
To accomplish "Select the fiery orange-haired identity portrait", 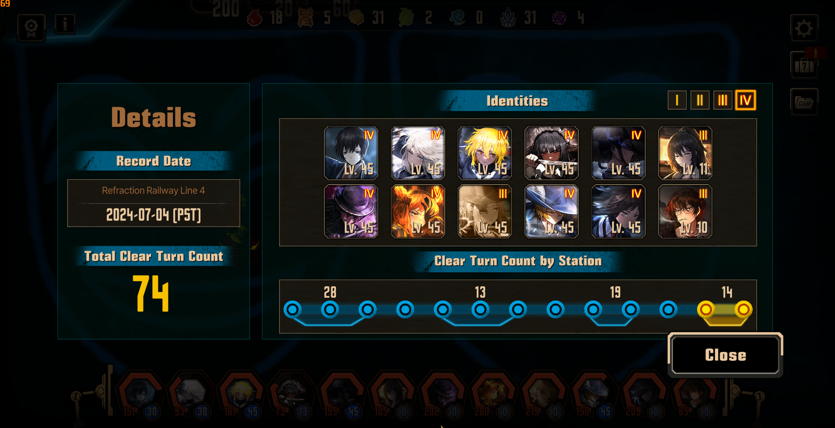I will tap(418, 211).
